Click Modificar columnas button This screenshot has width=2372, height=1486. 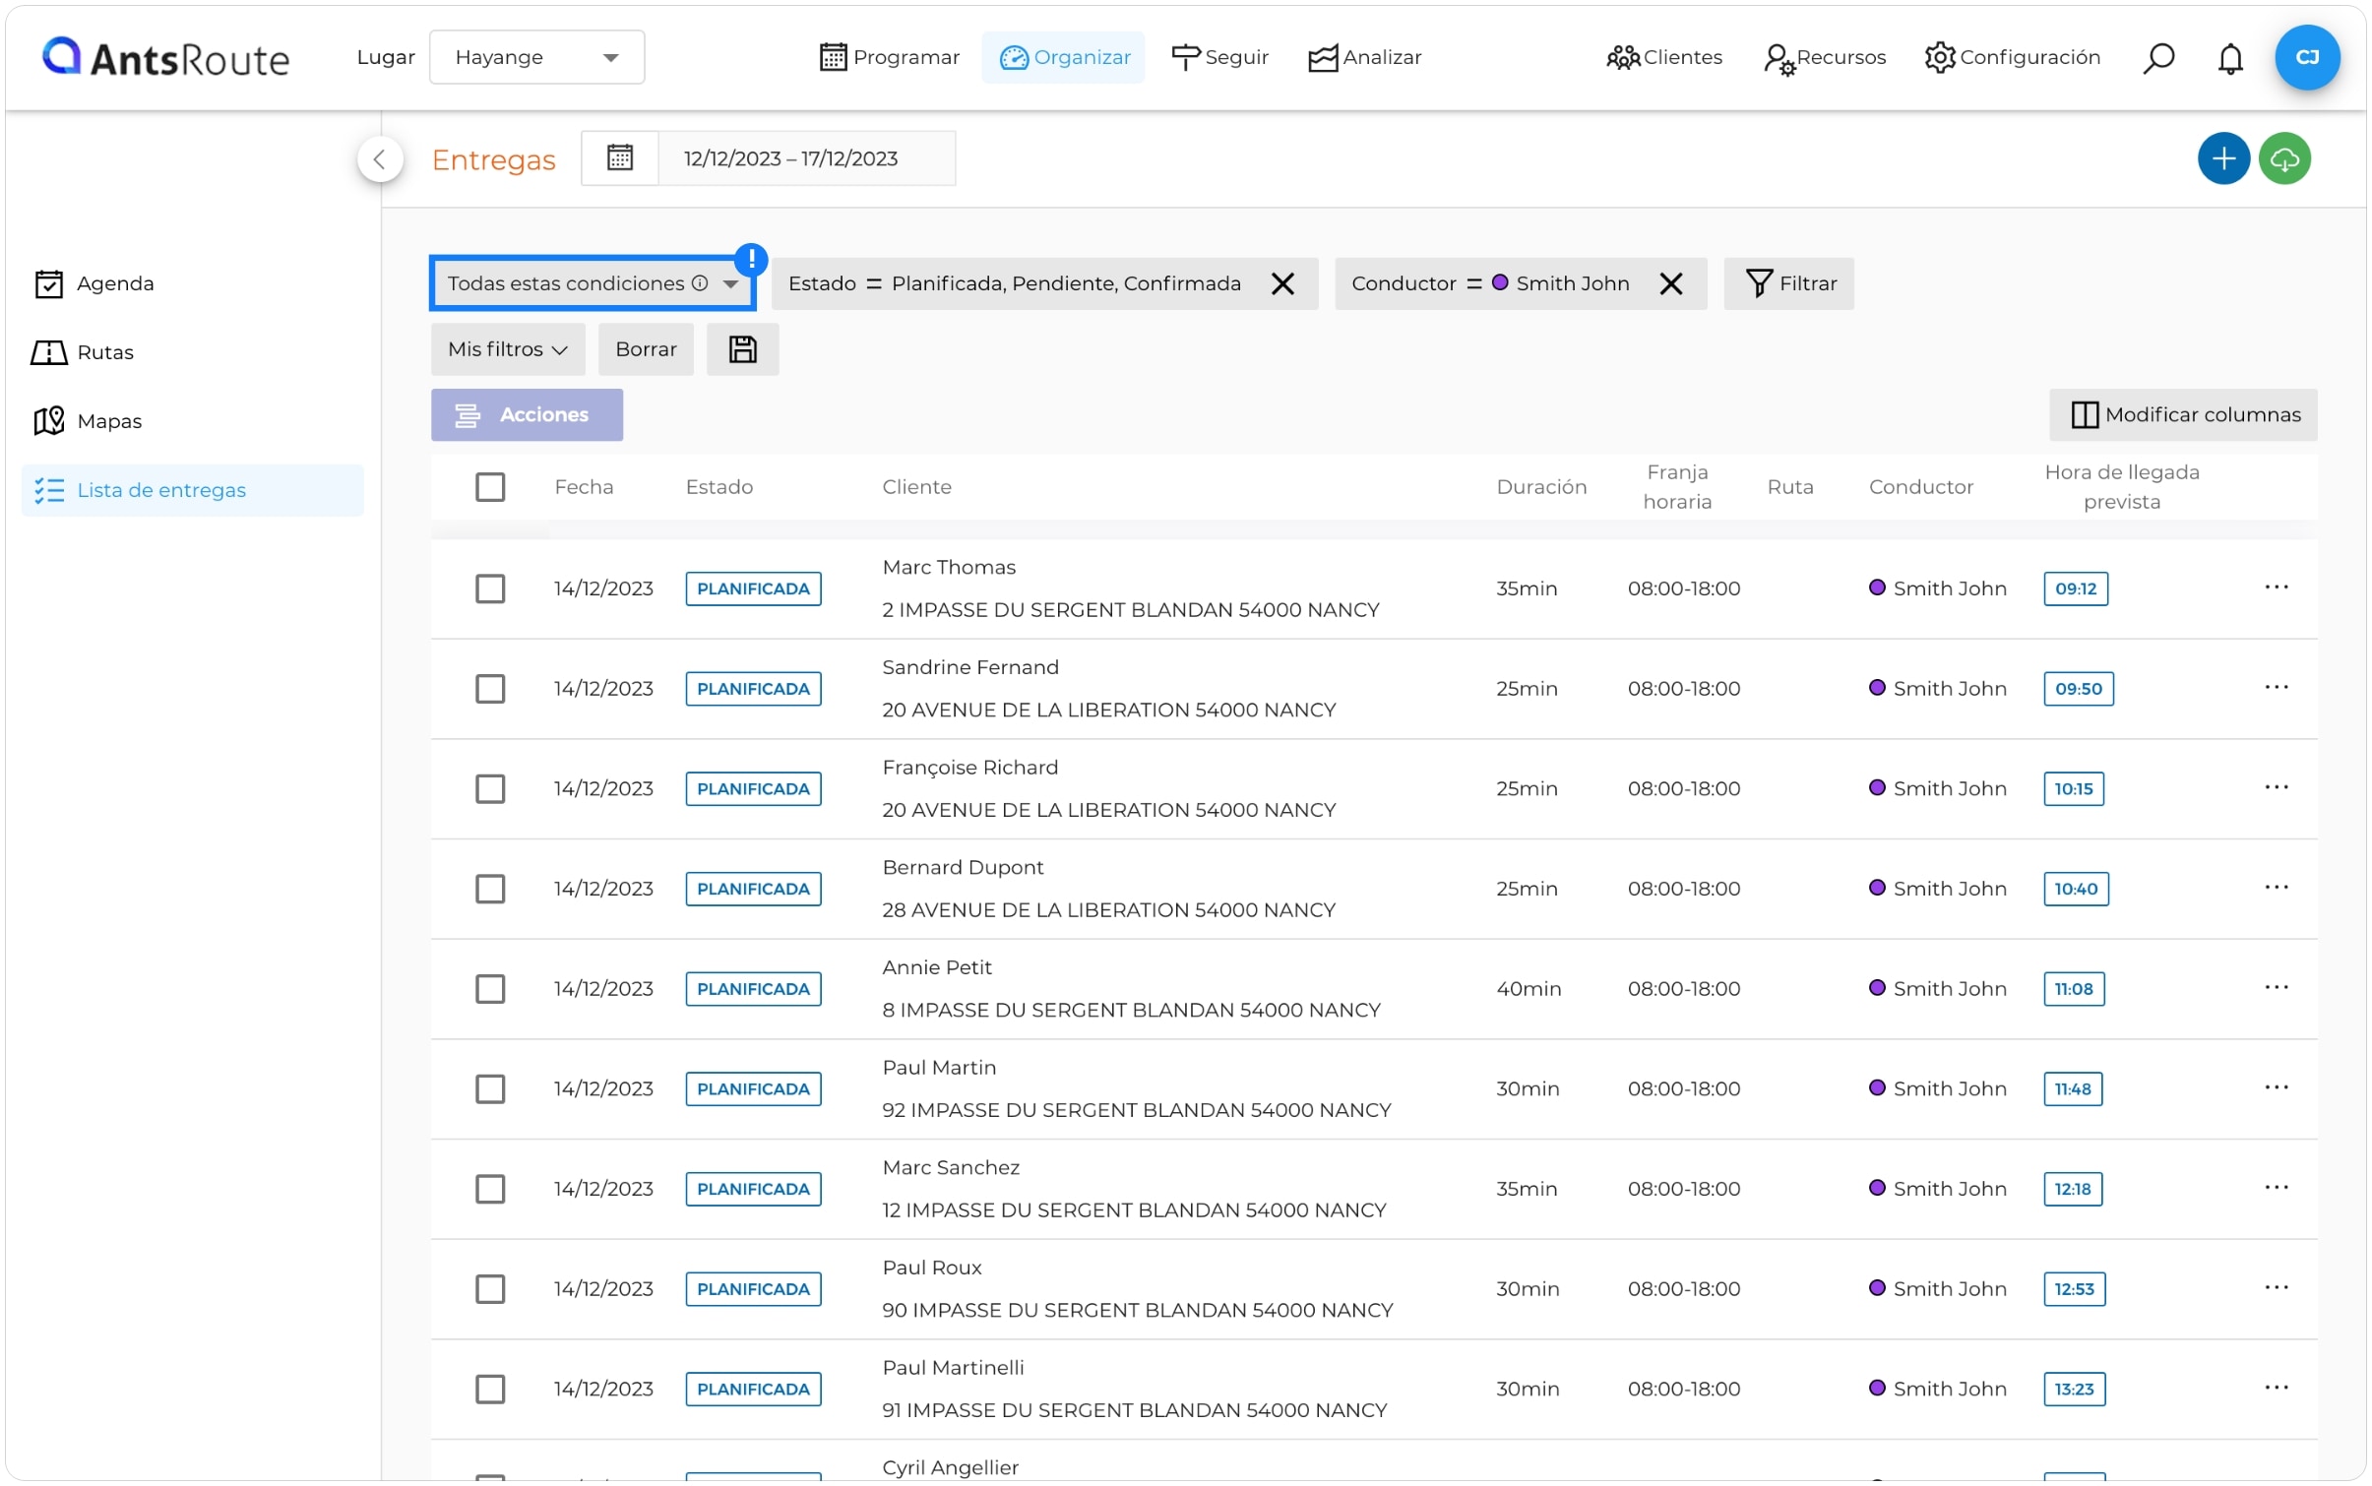(x=2182, y=415)
